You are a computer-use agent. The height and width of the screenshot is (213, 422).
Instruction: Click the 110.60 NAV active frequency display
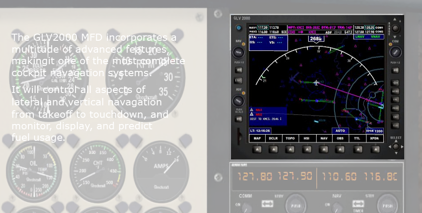339,176
